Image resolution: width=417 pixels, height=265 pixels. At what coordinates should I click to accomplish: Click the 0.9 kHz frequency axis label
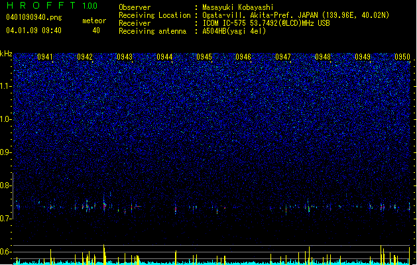(x=5, y=152)
